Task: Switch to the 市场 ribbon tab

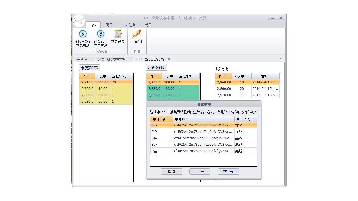Action: (x=93, y=25)
